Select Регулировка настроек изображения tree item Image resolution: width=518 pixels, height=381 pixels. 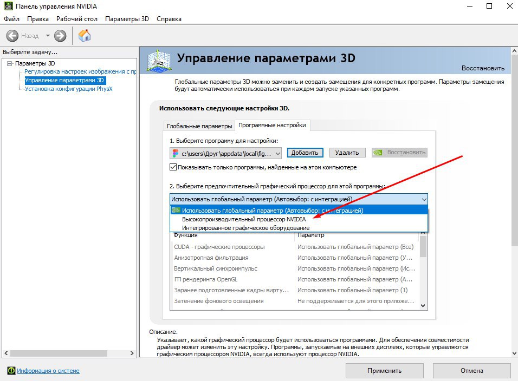[80, 71]
